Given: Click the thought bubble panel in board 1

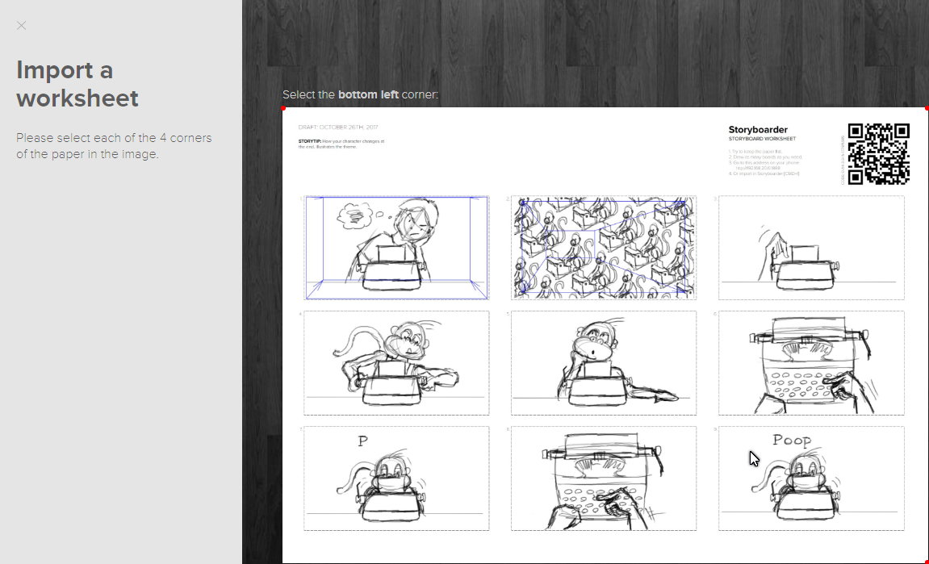Looking at the screenshot, I should [396, 248].
